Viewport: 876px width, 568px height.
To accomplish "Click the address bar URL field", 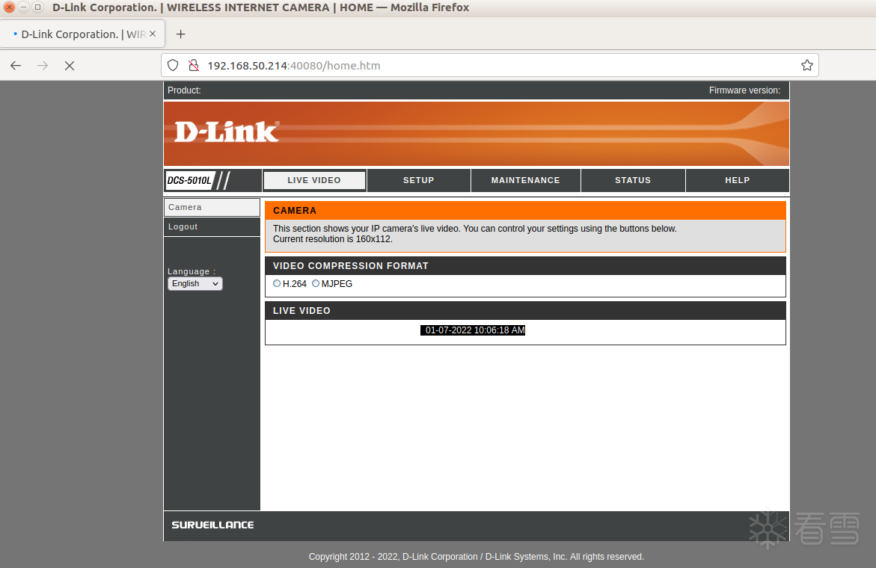I will click(x=491, y=65).
